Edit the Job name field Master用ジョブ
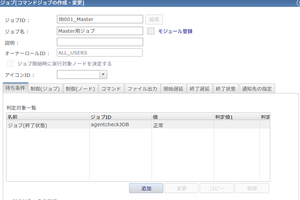 point(100,31)
